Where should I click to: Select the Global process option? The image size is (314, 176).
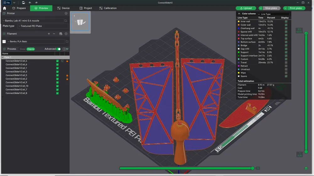click(22, 49)
